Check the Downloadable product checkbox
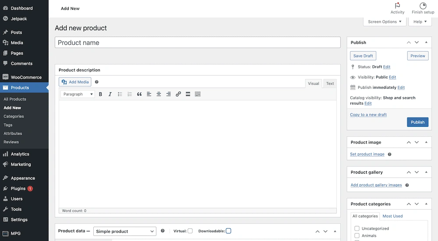The image size is (438, 241). (228, 231)
